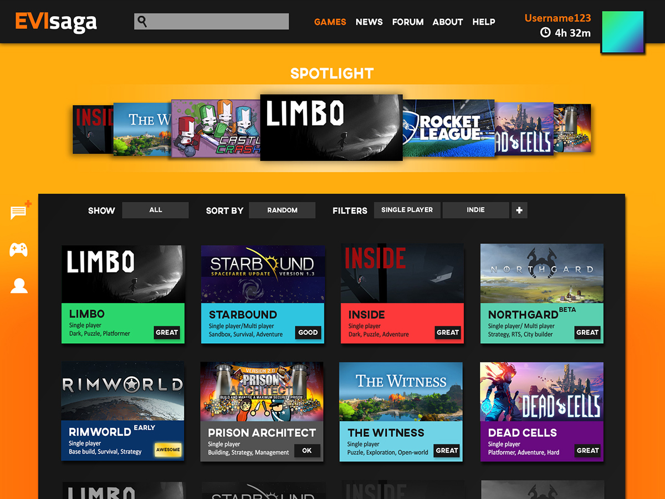Open the profile person icon in sidebar
665x499 pixels.
coord(19,286)
